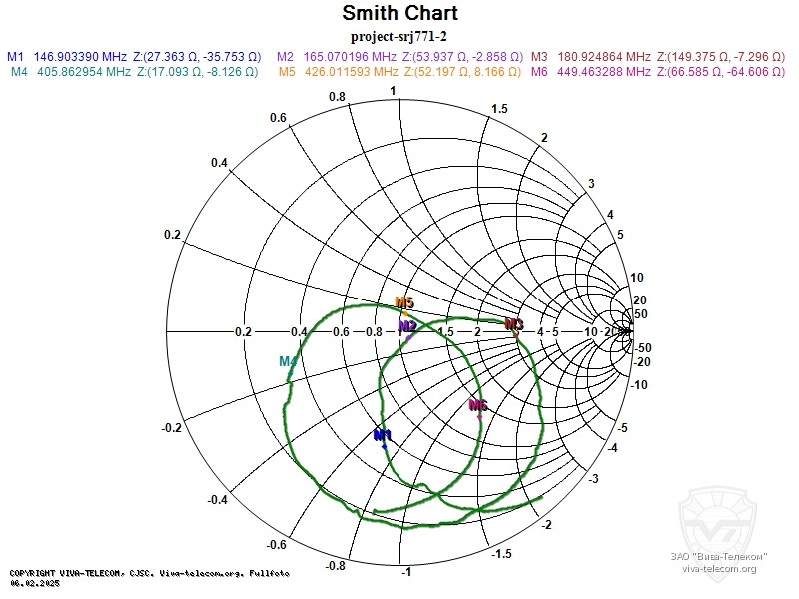Select the M2 marker near chart center
799x599 pixels.
[x=407, y=326]
